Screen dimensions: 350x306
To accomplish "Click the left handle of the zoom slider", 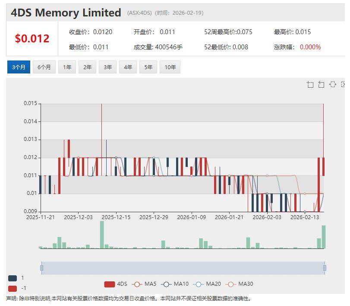I will coord(42,268).
